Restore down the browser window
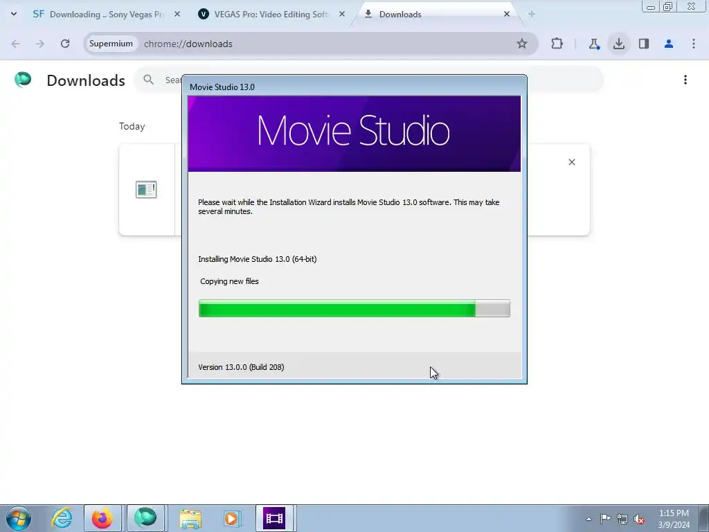This screenshot has width=709, height=532. click(667, 6)
